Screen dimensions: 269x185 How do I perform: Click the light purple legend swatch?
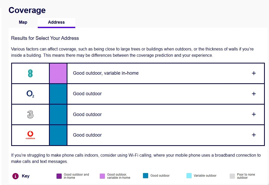(x=102, y=176)
